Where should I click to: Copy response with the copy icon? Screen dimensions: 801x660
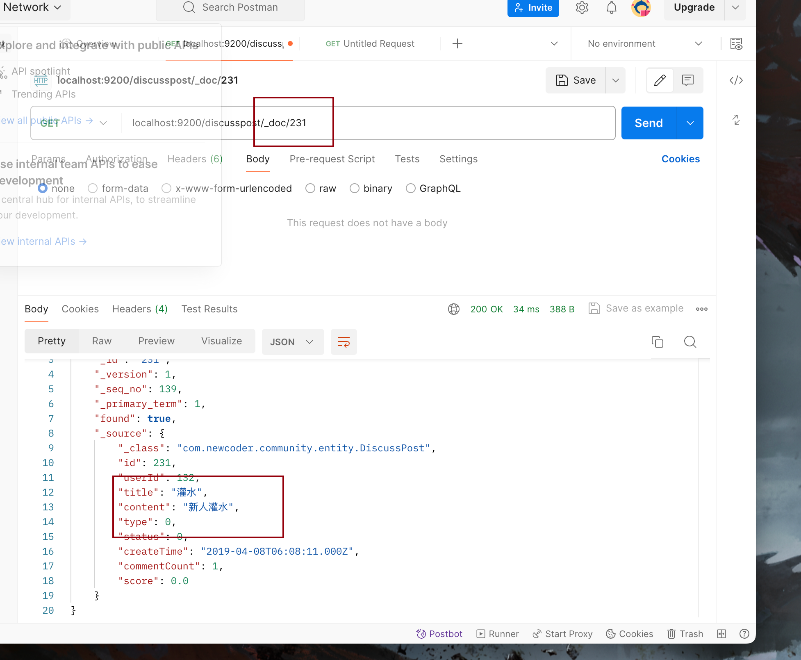[657, 342]
